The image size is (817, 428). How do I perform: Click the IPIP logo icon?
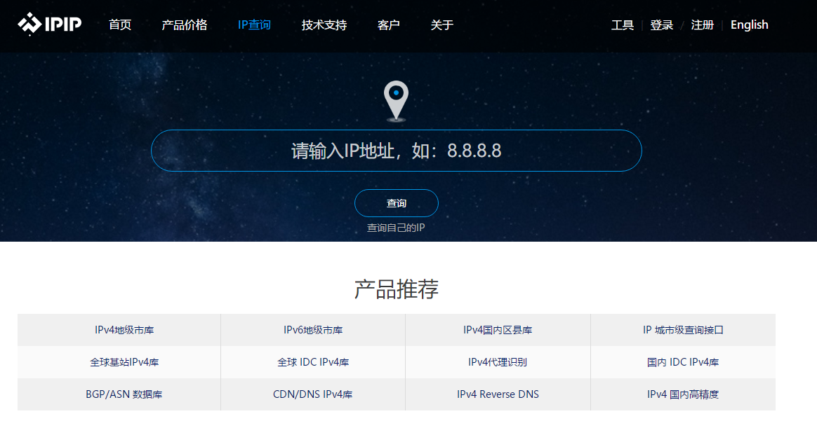point(31,23)
